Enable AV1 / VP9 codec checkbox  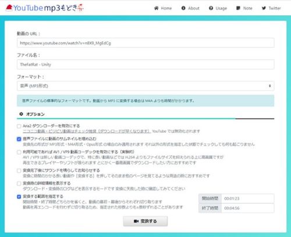pyautogui.click(x=19, y=152)
